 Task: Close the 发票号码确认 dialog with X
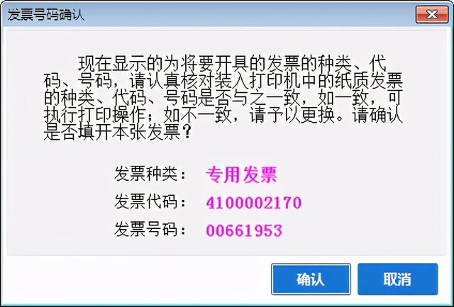click(432, 14)
